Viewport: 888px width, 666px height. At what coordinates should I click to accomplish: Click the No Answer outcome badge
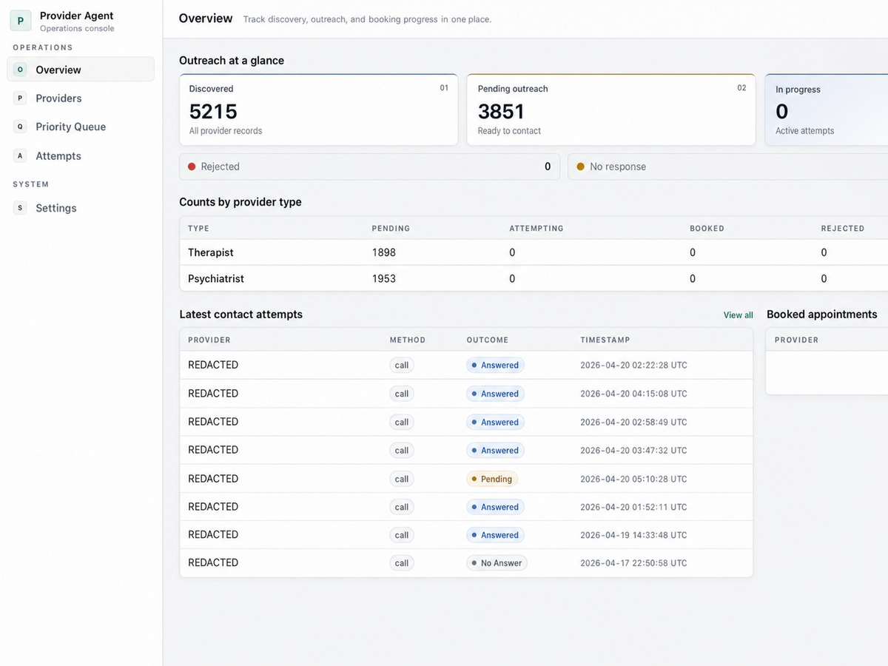pyautogui.click(x=497, y=563)
